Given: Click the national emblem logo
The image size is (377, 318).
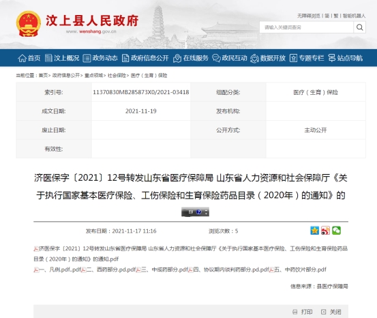Looking at the screenshot, I should click(29, 24).
